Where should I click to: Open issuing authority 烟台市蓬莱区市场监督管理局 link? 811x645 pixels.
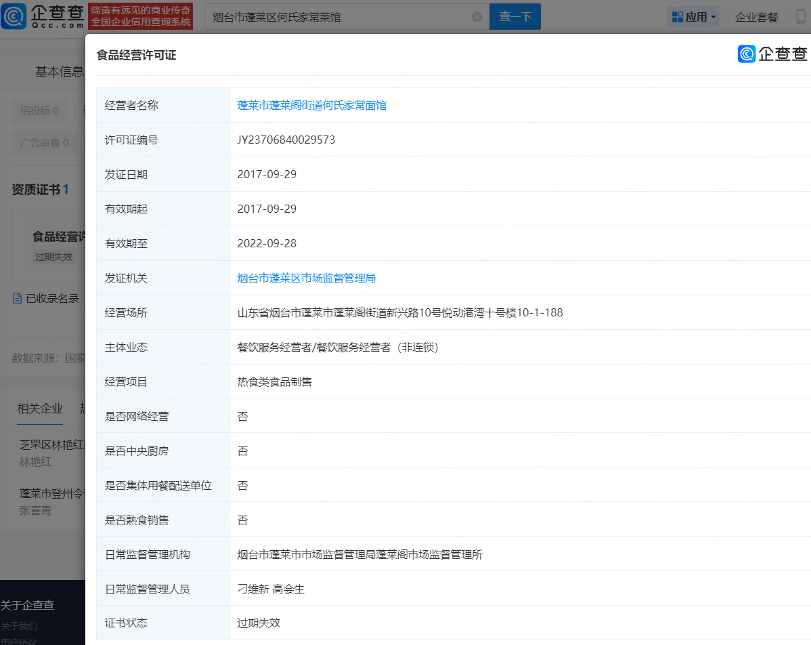(306, 278)
